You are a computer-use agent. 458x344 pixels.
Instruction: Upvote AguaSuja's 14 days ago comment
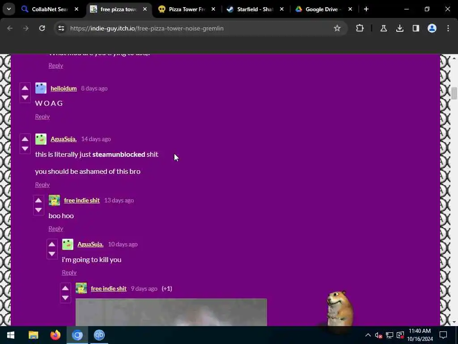(25, 139)
